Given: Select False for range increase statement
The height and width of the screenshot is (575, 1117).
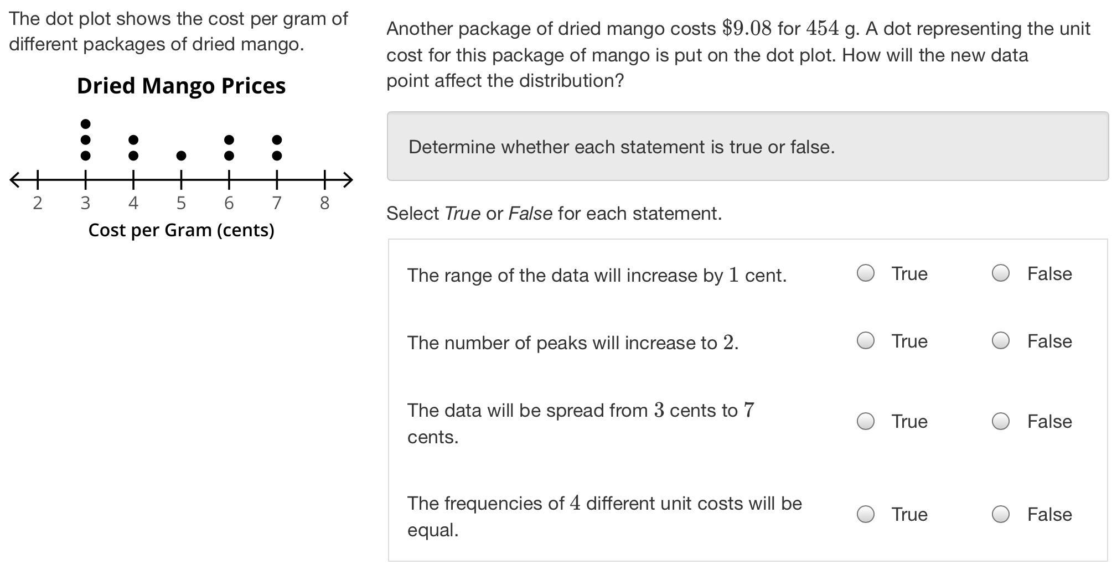Looking at the screenshot, I should [x=1000, y=273].
